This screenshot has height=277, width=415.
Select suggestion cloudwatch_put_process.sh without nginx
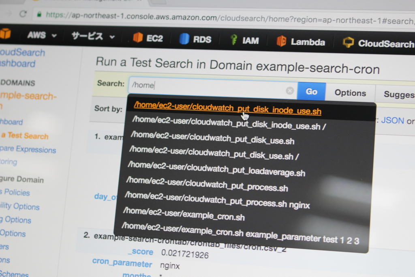coord(207,184)
